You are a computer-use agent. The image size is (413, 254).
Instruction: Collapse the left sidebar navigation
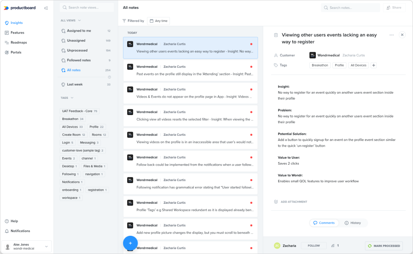(x=46, y=8)
